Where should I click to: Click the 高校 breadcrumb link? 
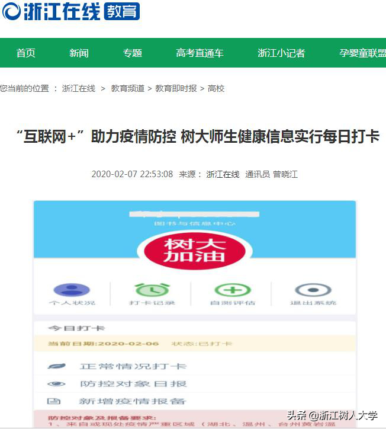(x=216, y=88)
